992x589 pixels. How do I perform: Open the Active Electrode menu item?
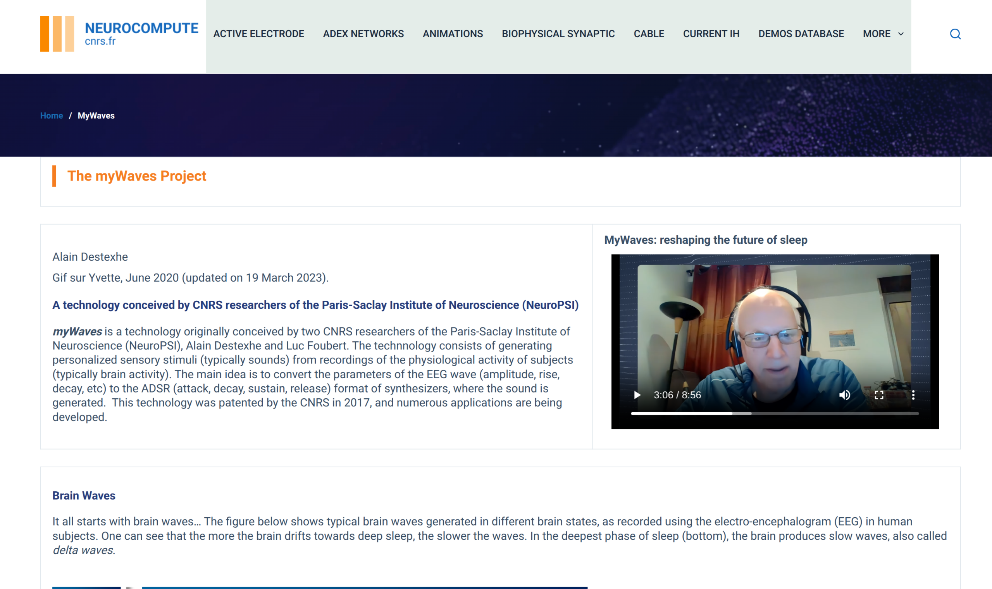click(x=259, y=34)
